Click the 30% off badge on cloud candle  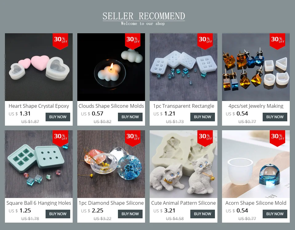133,41
